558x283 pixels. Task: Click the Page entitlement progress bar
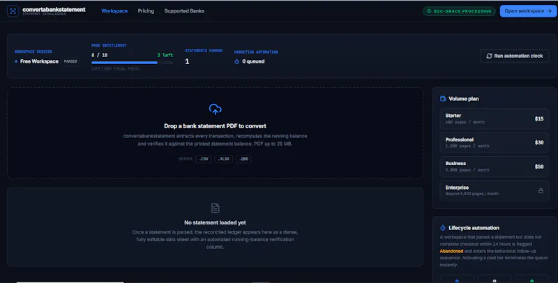[132, 63]
